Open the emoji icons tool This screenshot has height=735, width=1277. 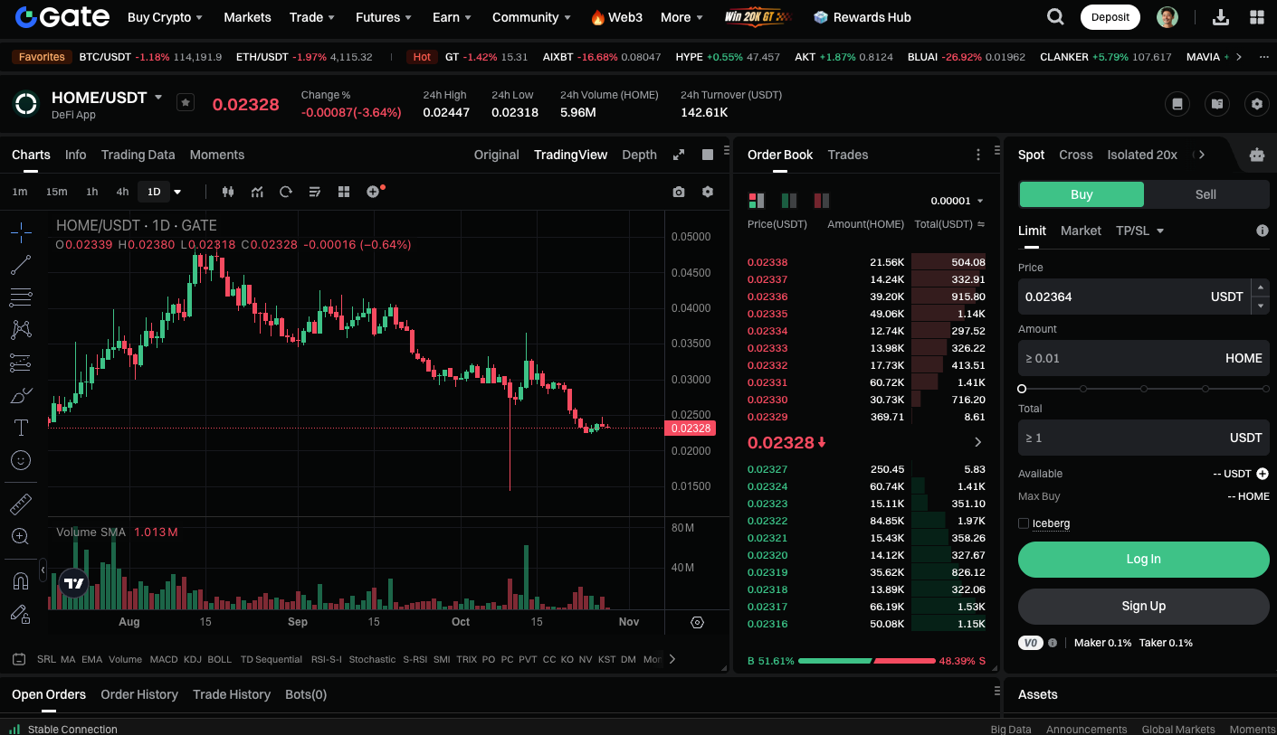point(21,460)
